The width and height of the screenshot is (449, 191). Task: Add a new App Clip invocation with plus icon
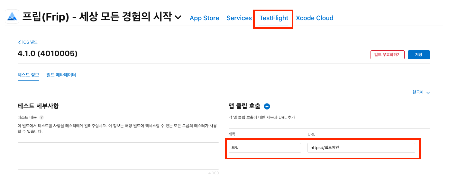pyautogui.click(x=267, y=106)
